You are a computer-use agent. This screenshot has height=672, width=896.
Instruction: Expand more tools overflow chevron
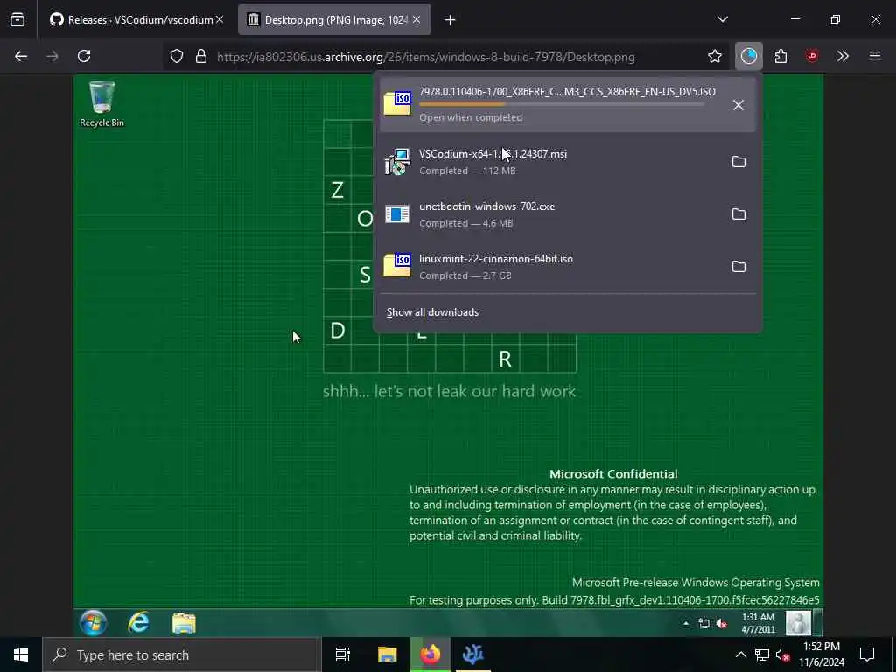(843, 56)
